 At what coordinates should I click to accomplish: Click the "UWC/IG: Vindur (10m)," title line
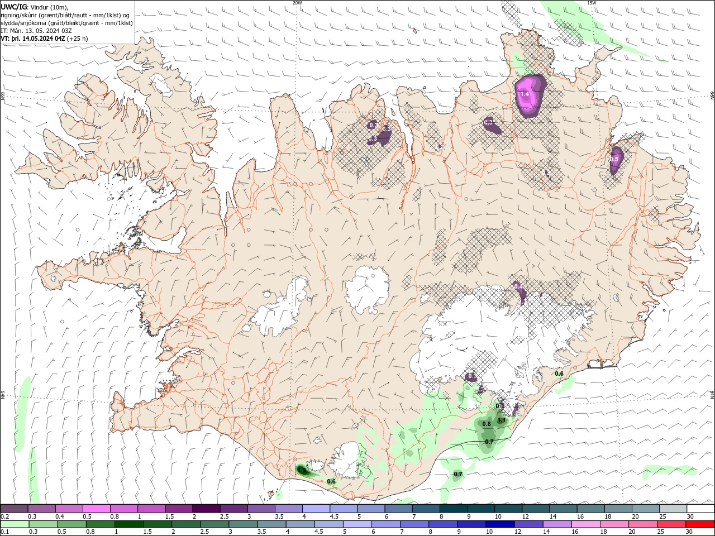tap(35, 7)
